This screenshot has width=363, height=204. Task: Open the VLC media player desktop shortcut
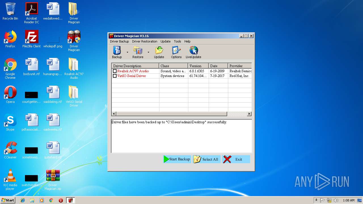10,180
